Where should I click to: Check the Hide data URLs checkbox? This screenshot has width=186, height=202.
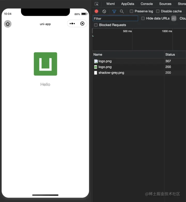143,18
